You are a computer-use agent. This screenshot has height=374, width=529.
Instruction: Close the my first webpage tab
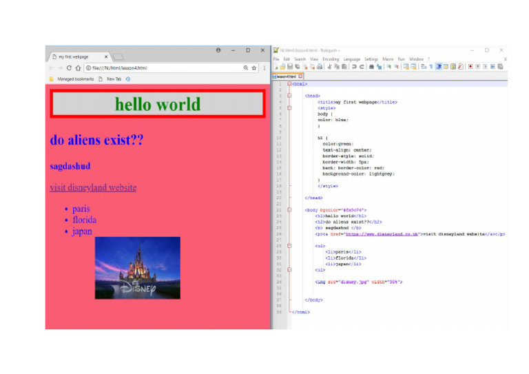tap(106, 56)
